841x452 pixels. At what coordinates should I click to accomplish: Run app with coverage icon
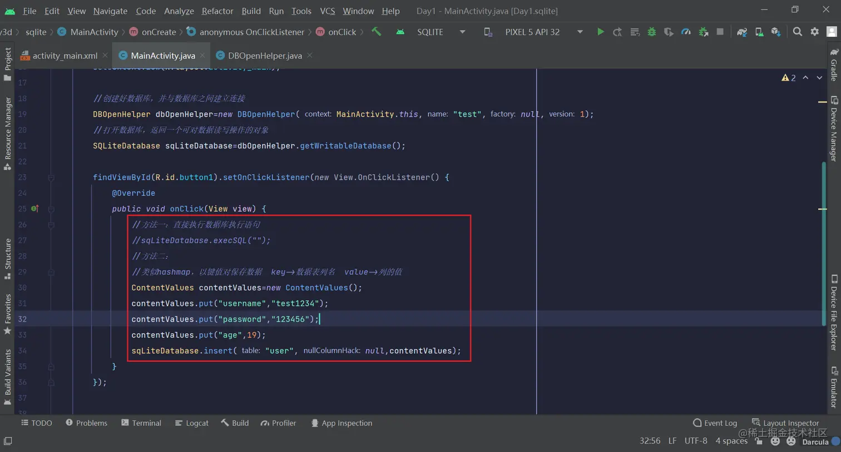tap(669, 32)
